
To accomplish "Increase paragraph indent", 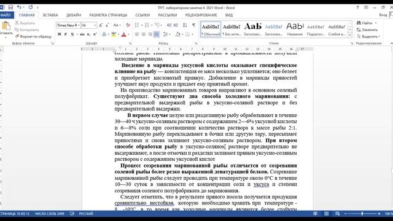I will (x=176, y=25).
